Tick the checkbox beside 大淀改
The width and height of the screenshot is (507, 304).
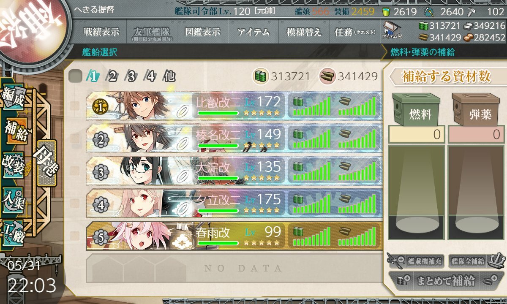pyautogui.click(x=74, y=171)
